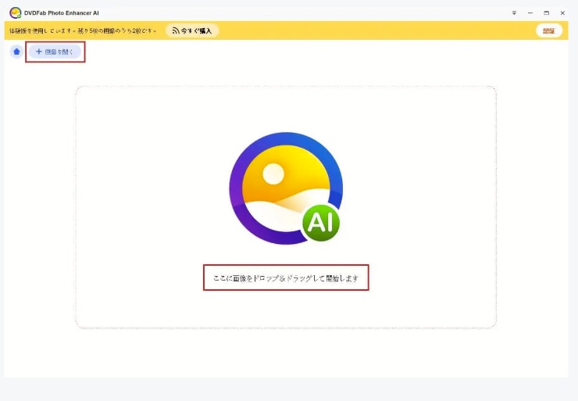578x401 pixels.
Task: Click the DVDFab Photo Enhancer AI title text
Action: (62, 13)
